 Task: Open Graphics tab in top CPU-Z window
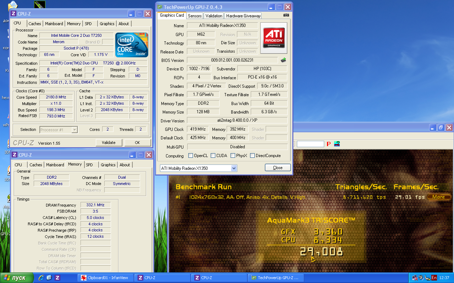107,24
